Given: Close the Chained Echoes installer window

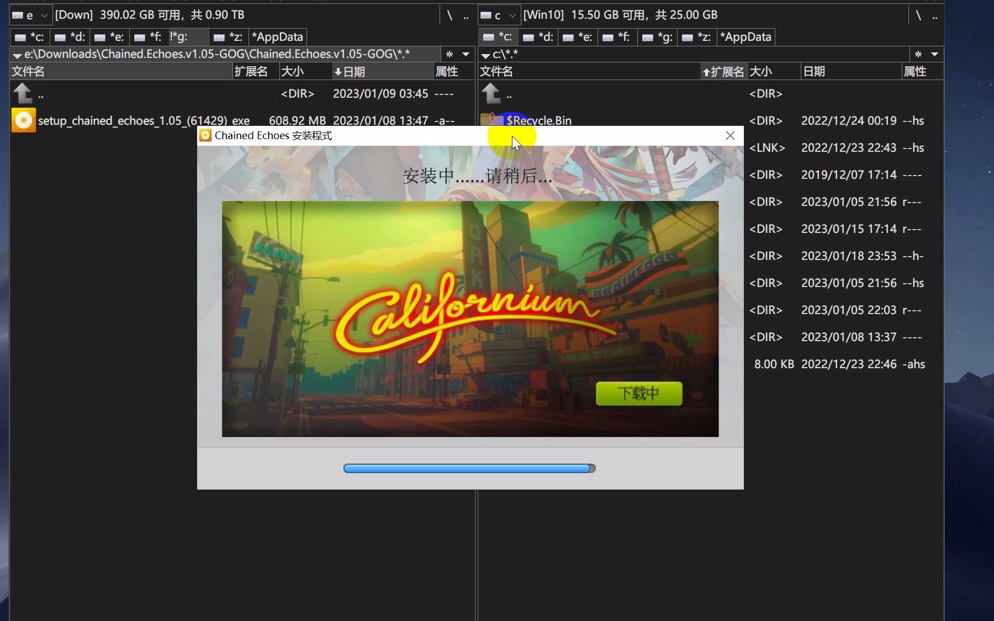Looking at the screenshot, I should click(x=730, y=135).
